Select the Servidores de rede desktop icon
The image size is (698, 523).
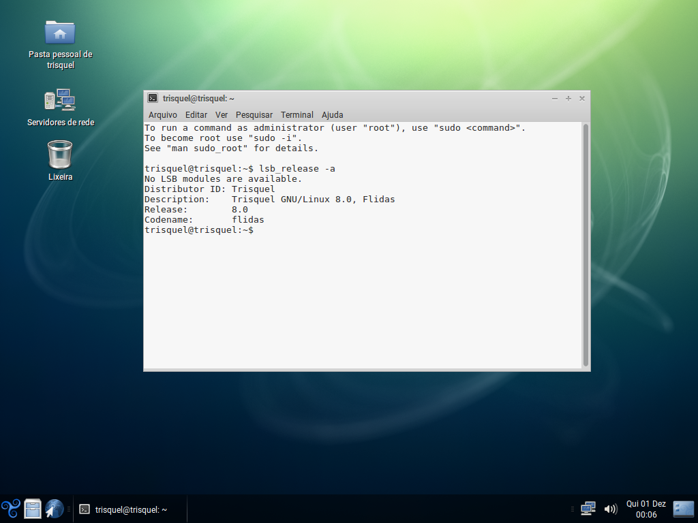[x=60, y=99]
